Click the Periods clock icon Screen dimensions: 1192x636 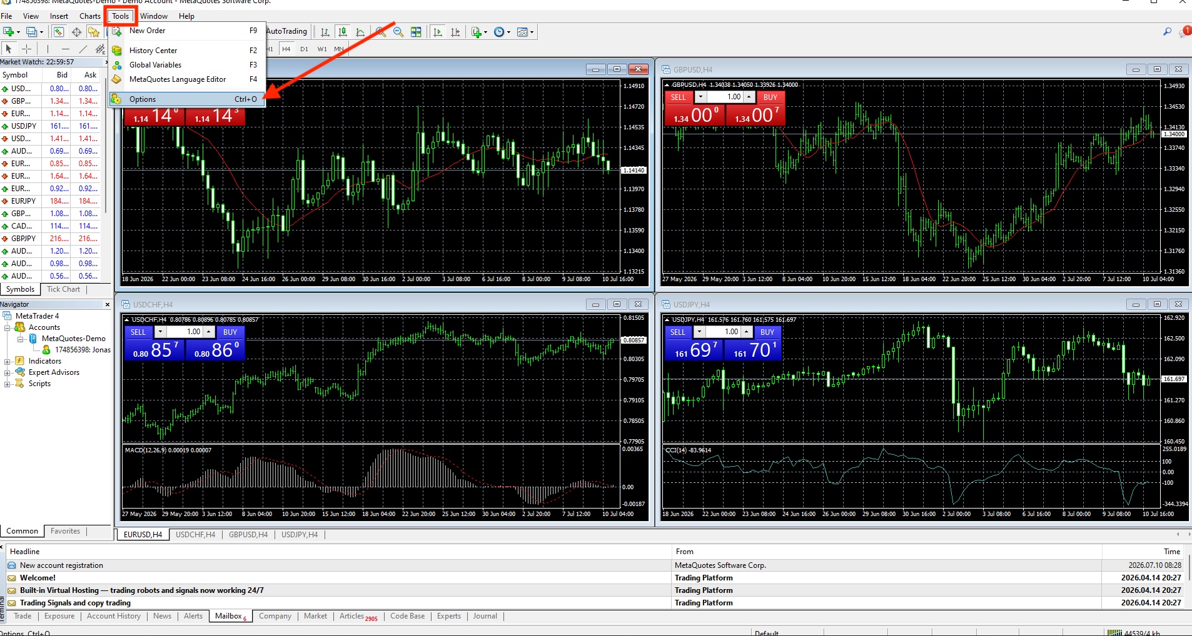pyautogui.click(x=499, y=32)
